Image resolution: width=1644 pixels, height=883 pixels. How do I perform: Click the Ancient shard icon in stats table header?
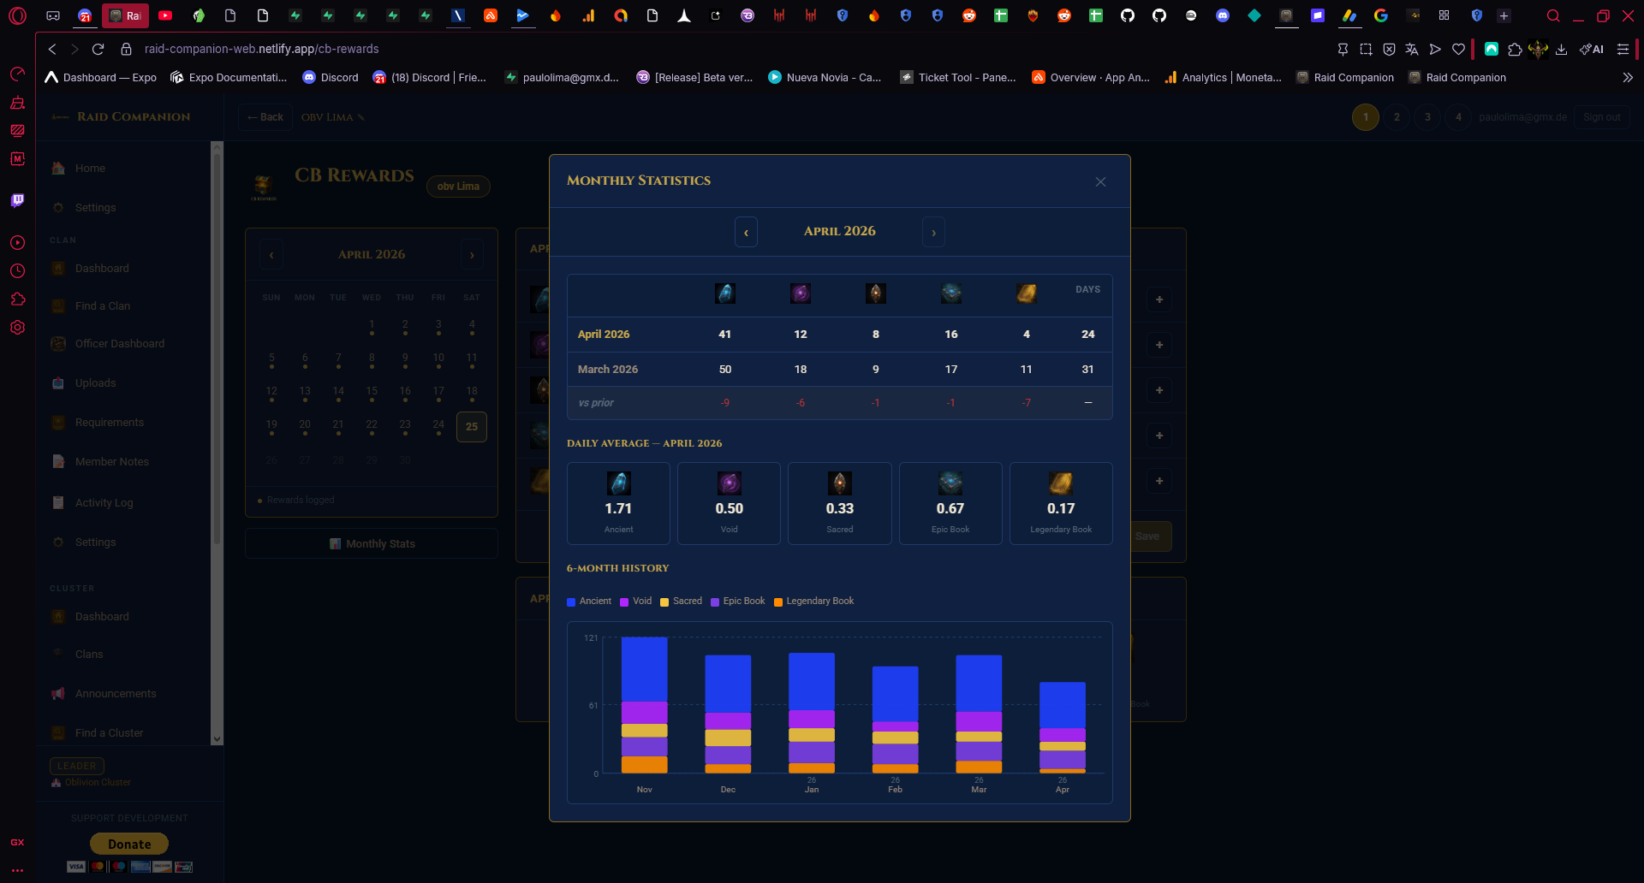point(725,293)
